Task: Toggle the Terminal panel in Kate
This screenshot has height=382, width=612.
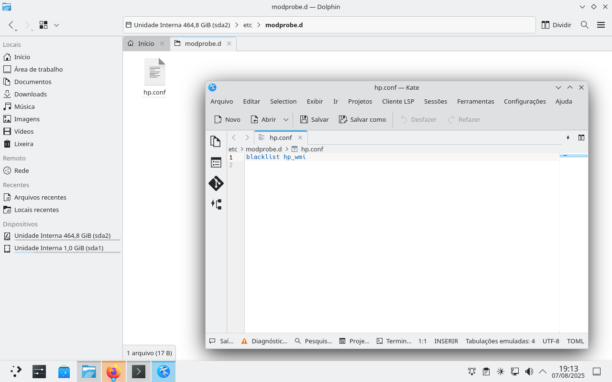Action: (394, 341)
